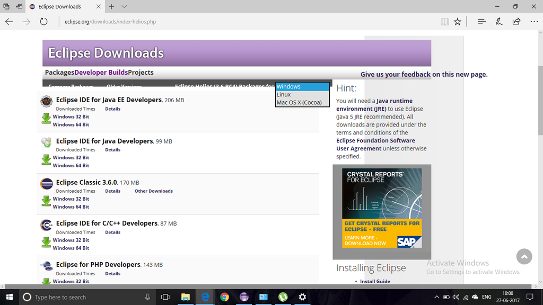
Task: View Details for Eclipse for PHP Developers
Action: [x=113, y=274]
